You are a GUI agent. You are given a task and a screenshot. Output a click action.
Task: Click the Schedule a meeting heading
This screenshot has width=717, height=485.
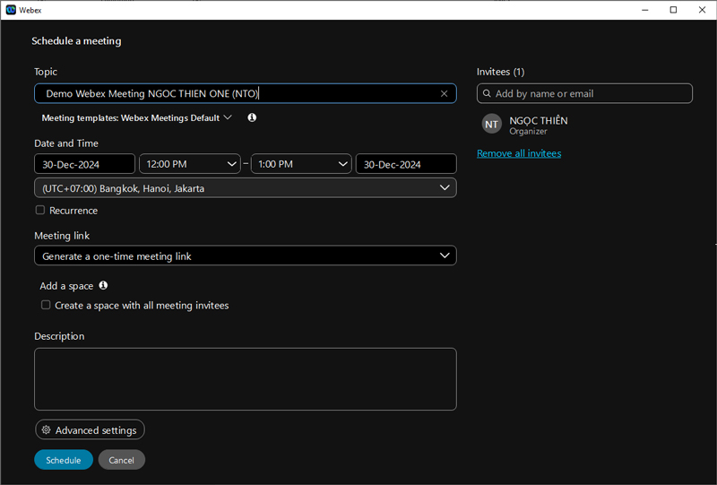76,40
